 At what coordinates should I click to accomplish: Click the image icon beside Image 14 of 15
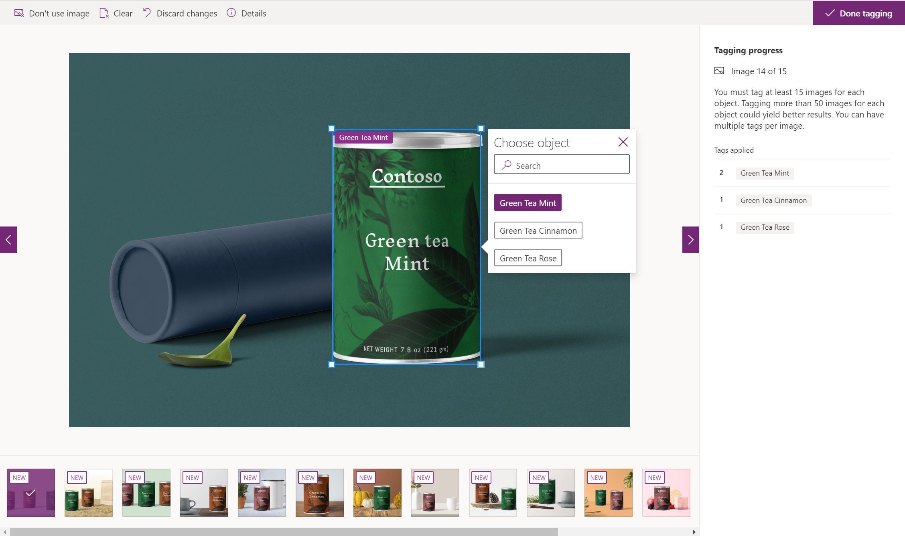(720, 71)
